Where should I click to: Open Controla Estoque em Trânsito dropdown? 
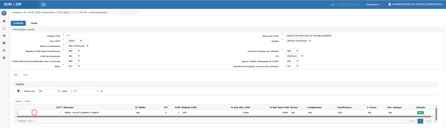click(x=292, y=51)
